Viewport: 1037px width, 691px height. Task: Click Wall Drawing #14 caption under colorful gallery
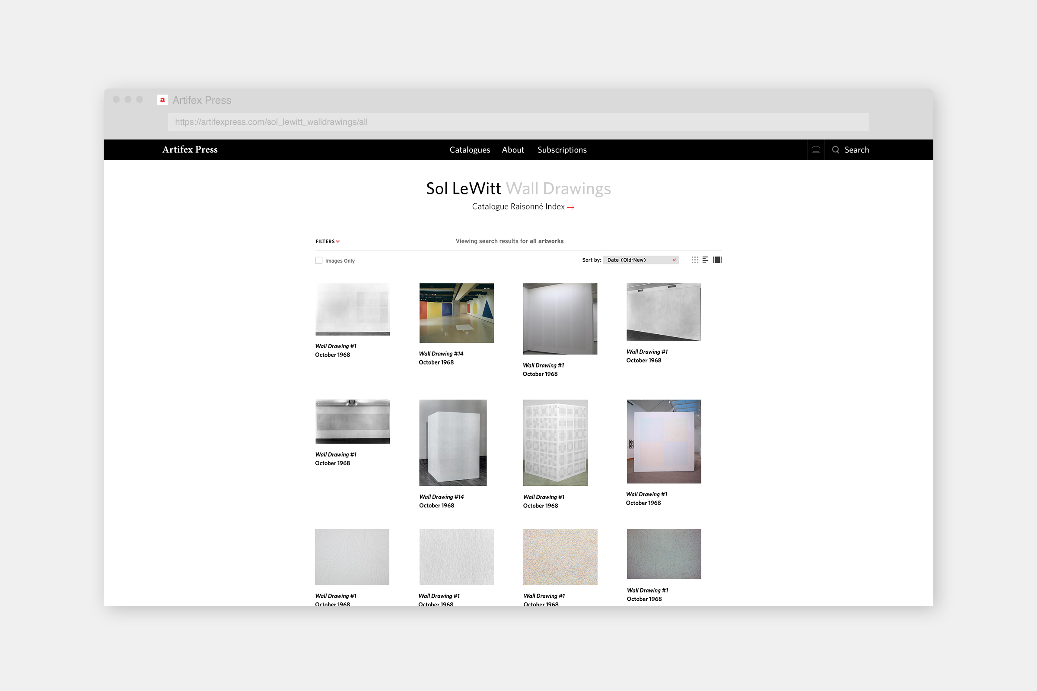tap(441, 354)
